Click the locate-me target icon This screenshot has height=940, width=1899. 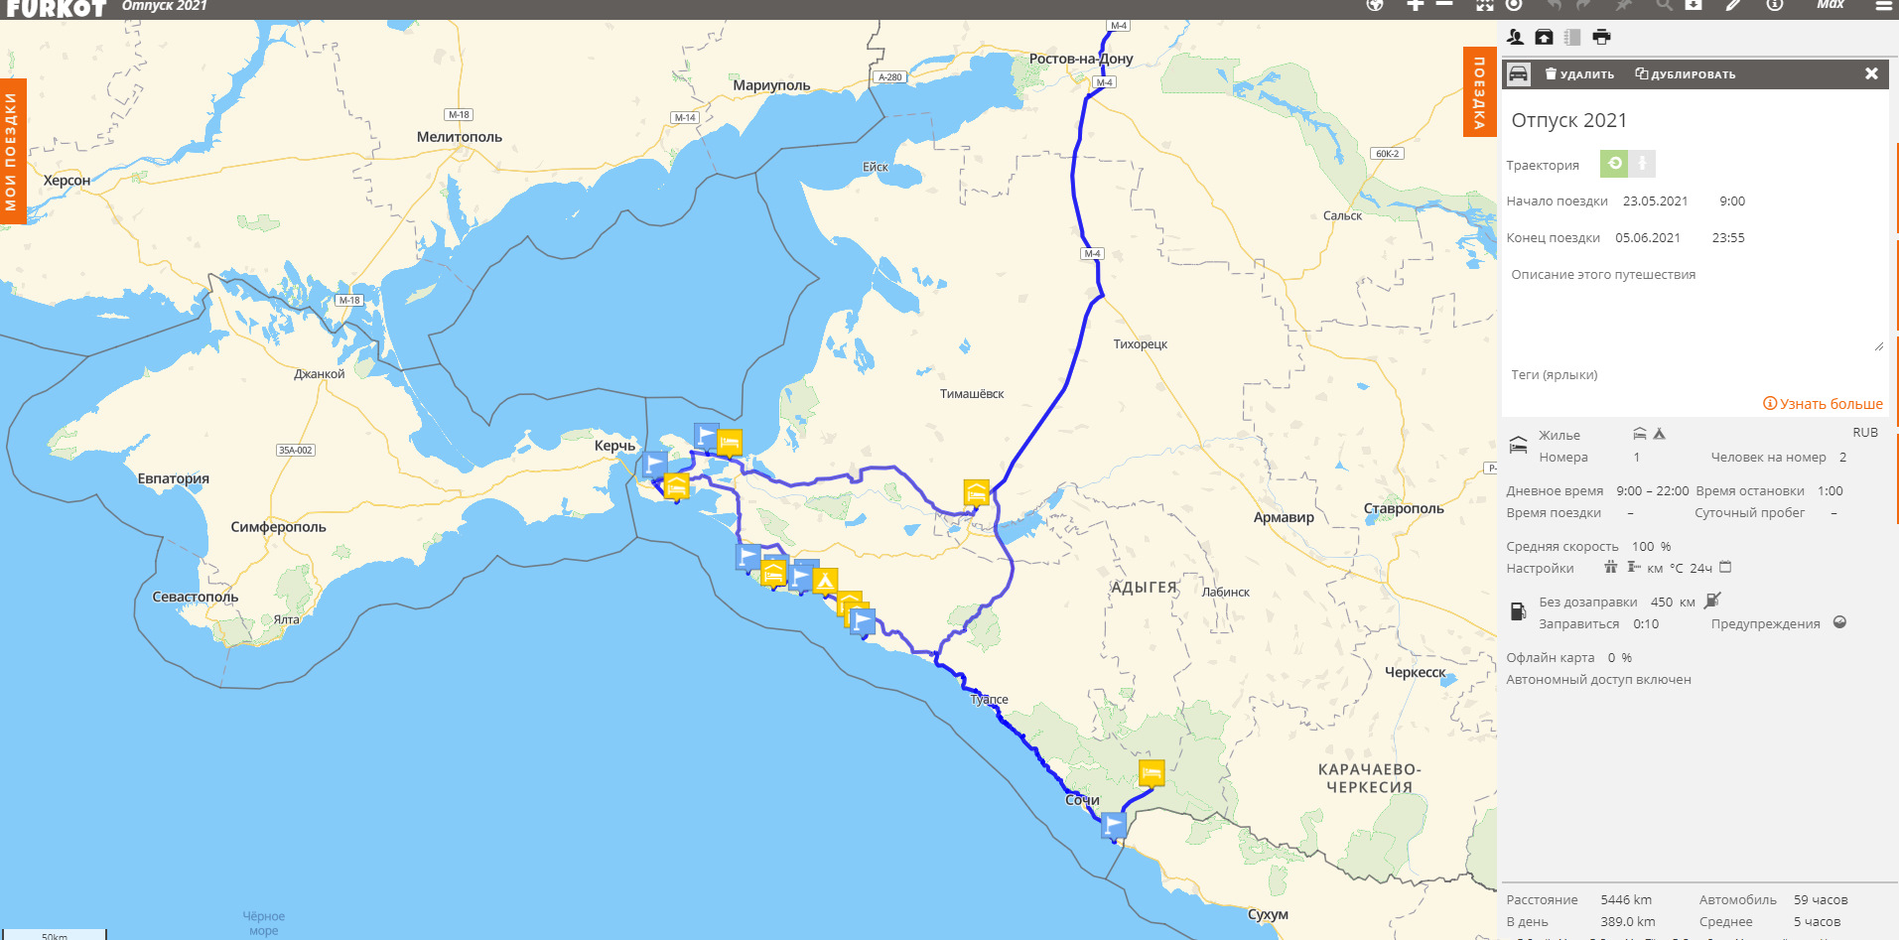point(1514,4)
